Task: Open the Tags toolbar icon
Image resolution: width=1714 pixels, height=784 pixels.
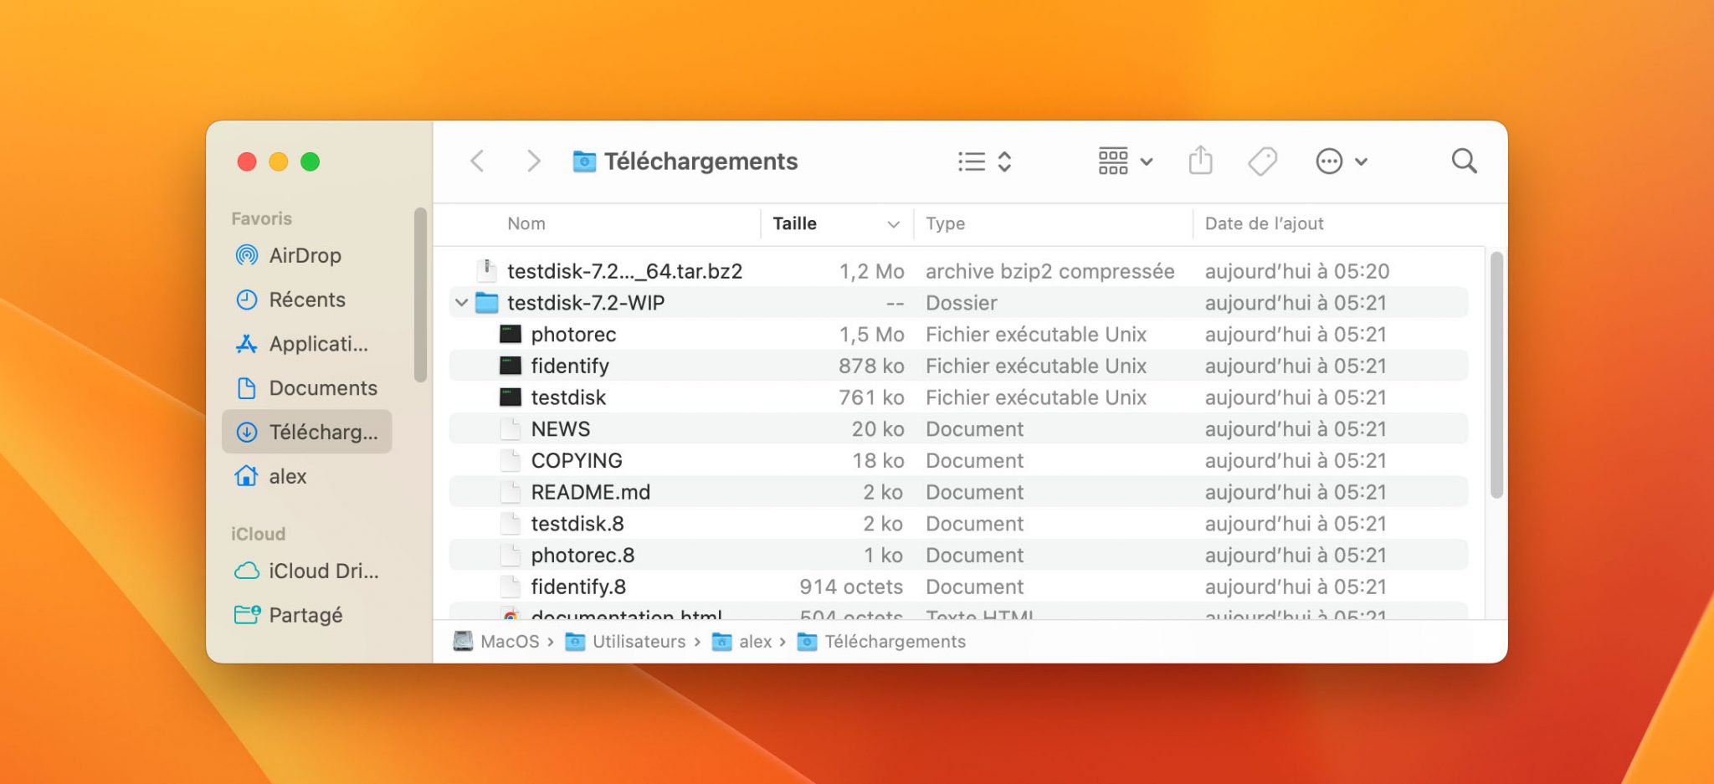Action: pos(1262,161)
